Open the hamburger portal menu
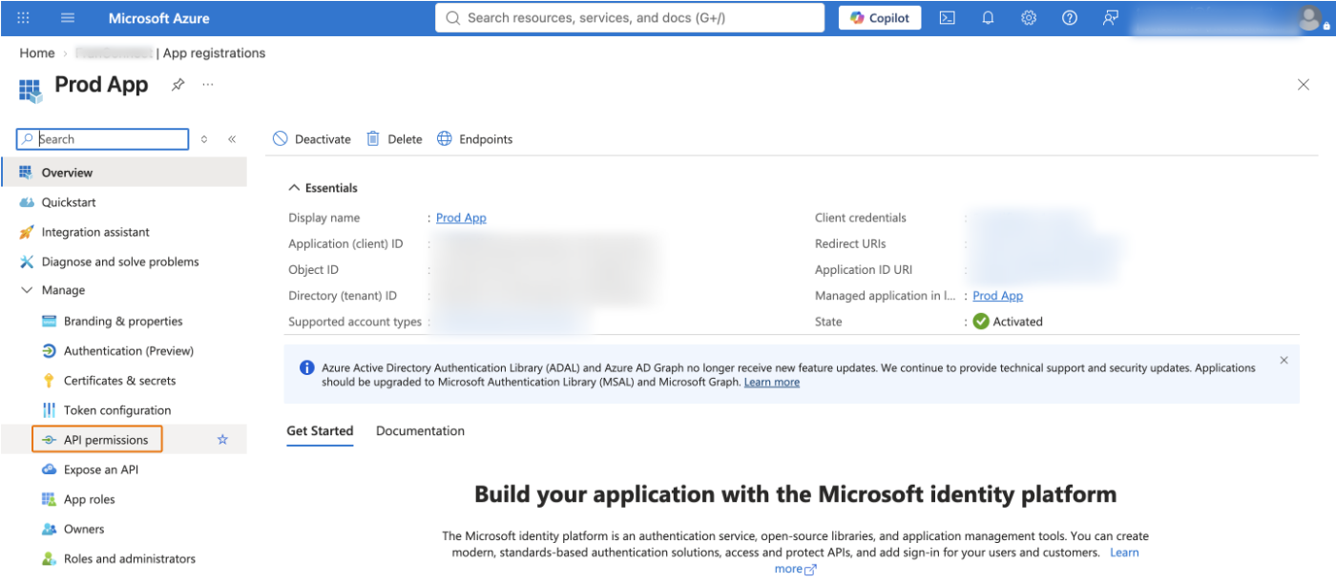This screenshot has height=584, width=1336. 68,18
